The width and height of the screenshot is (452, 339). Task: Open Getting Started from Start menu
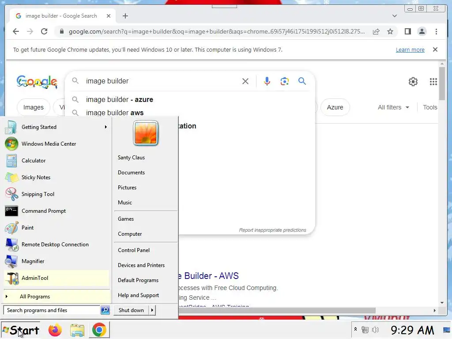(56, 127)
